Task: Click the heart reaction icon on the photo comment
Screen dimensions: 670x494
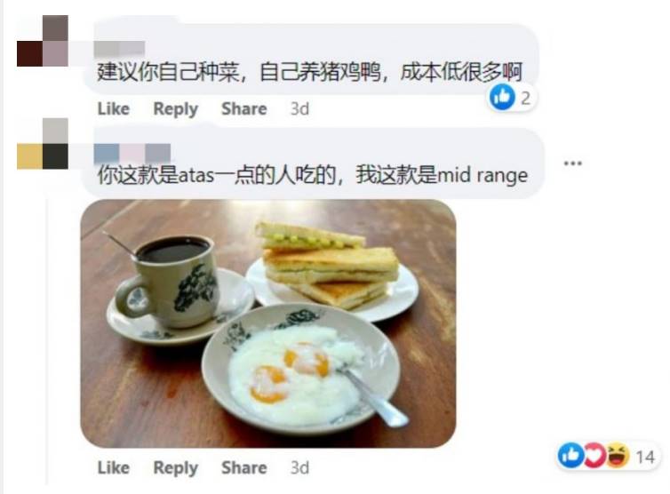Action: click(x=594, y=456)
